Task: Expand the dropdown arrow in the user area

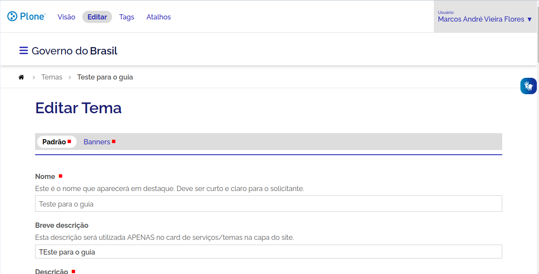Action: (529, 19)
